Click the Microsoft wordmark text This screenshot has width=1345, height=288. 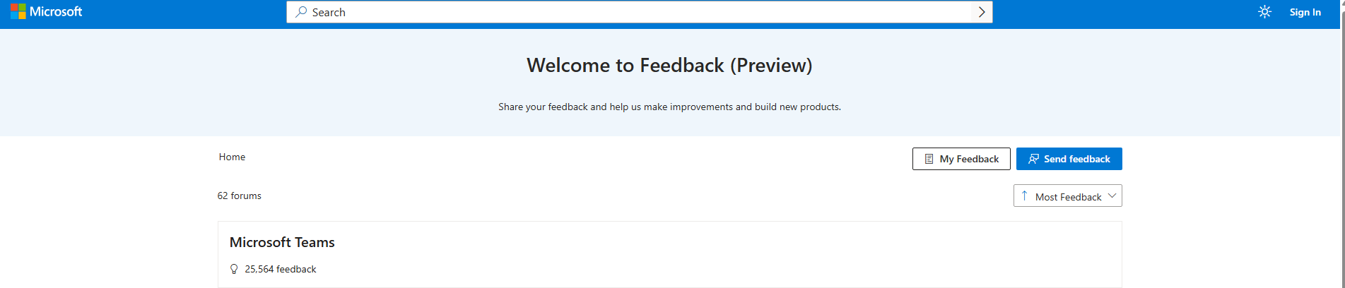[56, 11]
